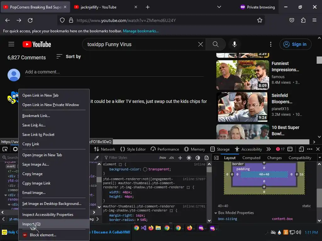Image resolution: width=322 pixels, height=241 pixels.
Task: Open Sort by comments dropdown
Action: (69, 56)
